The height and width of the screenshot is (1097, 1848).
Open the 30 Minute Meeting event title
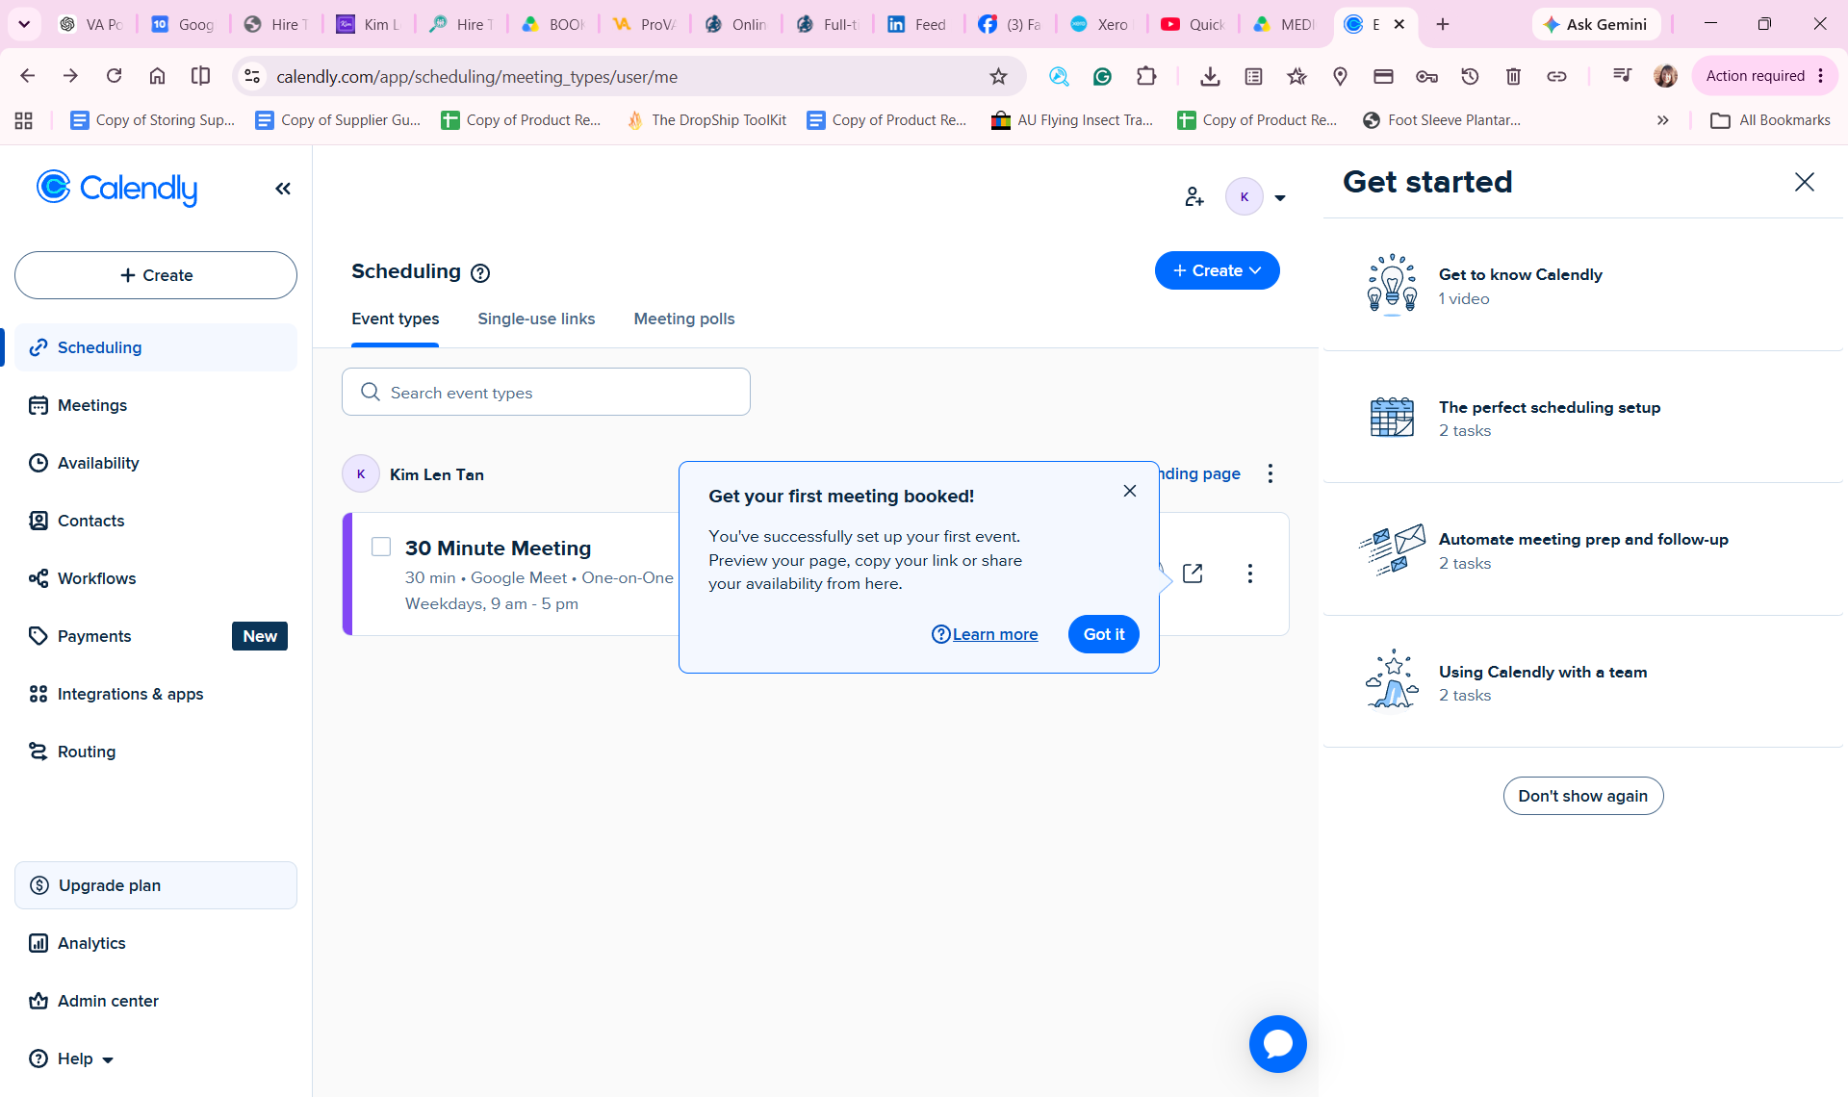click(x=498, y=548)
